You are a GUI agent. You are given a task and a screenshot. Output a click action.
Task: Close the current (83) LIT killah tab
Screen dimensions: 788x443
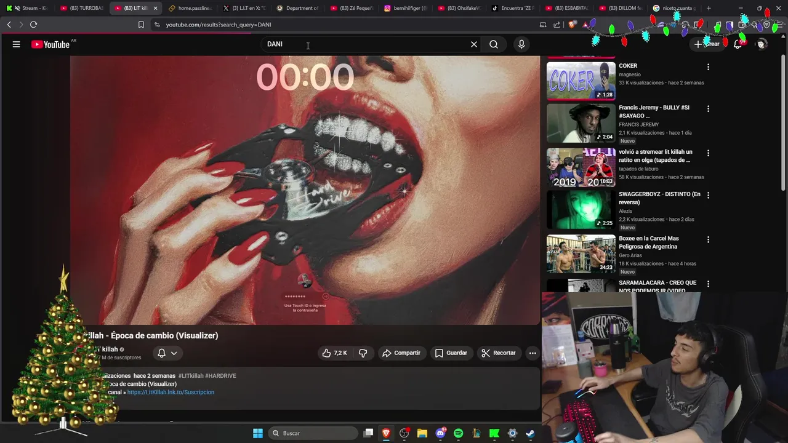pos(155,8)
